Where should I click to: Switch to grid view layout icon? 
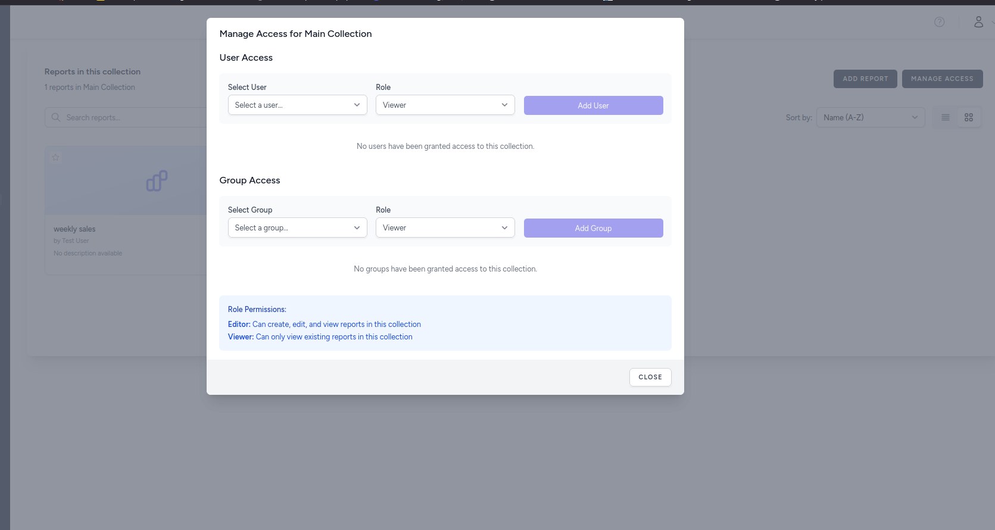[x=969, y=117]
